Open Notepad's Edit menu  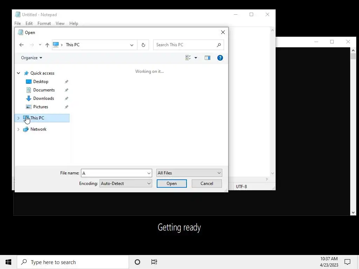click(x=29, y=23)
